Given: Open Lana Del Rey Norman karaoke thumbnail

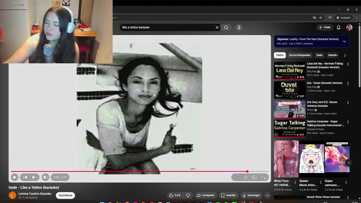Looking at the screenshot, I should (290, 70).
